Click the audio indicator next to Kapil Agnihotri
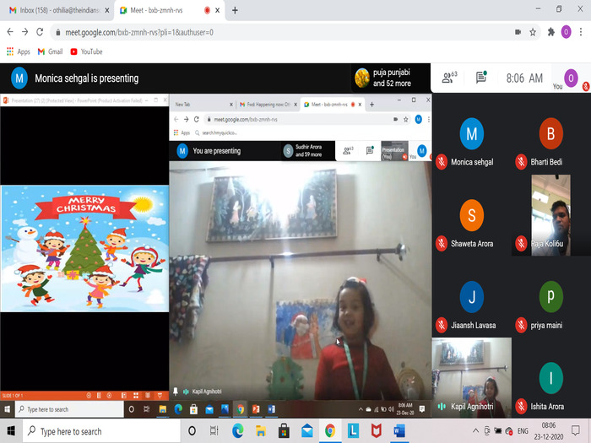Screen dimensions: 591x443 pos(442,406)
